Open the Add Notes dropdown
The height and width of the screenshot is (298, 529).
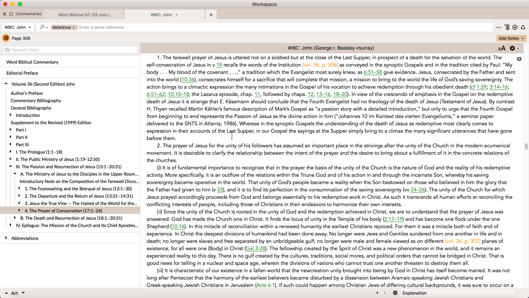tap(511, 38)
